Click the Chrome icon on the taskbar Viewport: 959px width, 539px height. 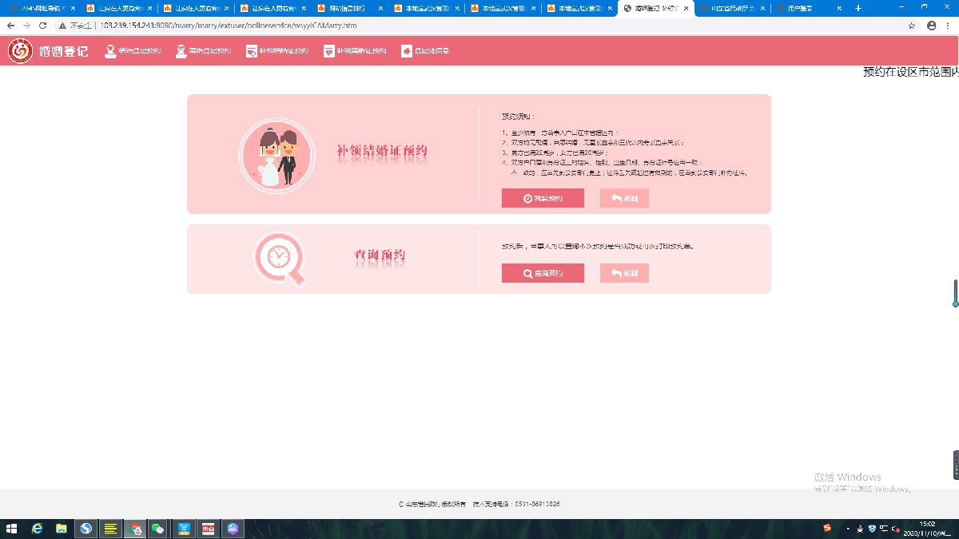136,529
